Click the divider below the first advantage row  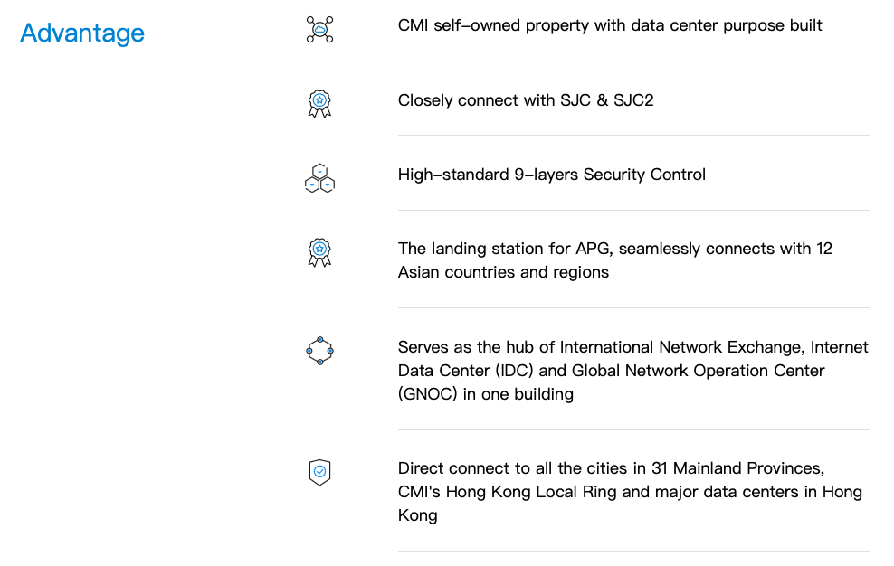coord(634,61)
